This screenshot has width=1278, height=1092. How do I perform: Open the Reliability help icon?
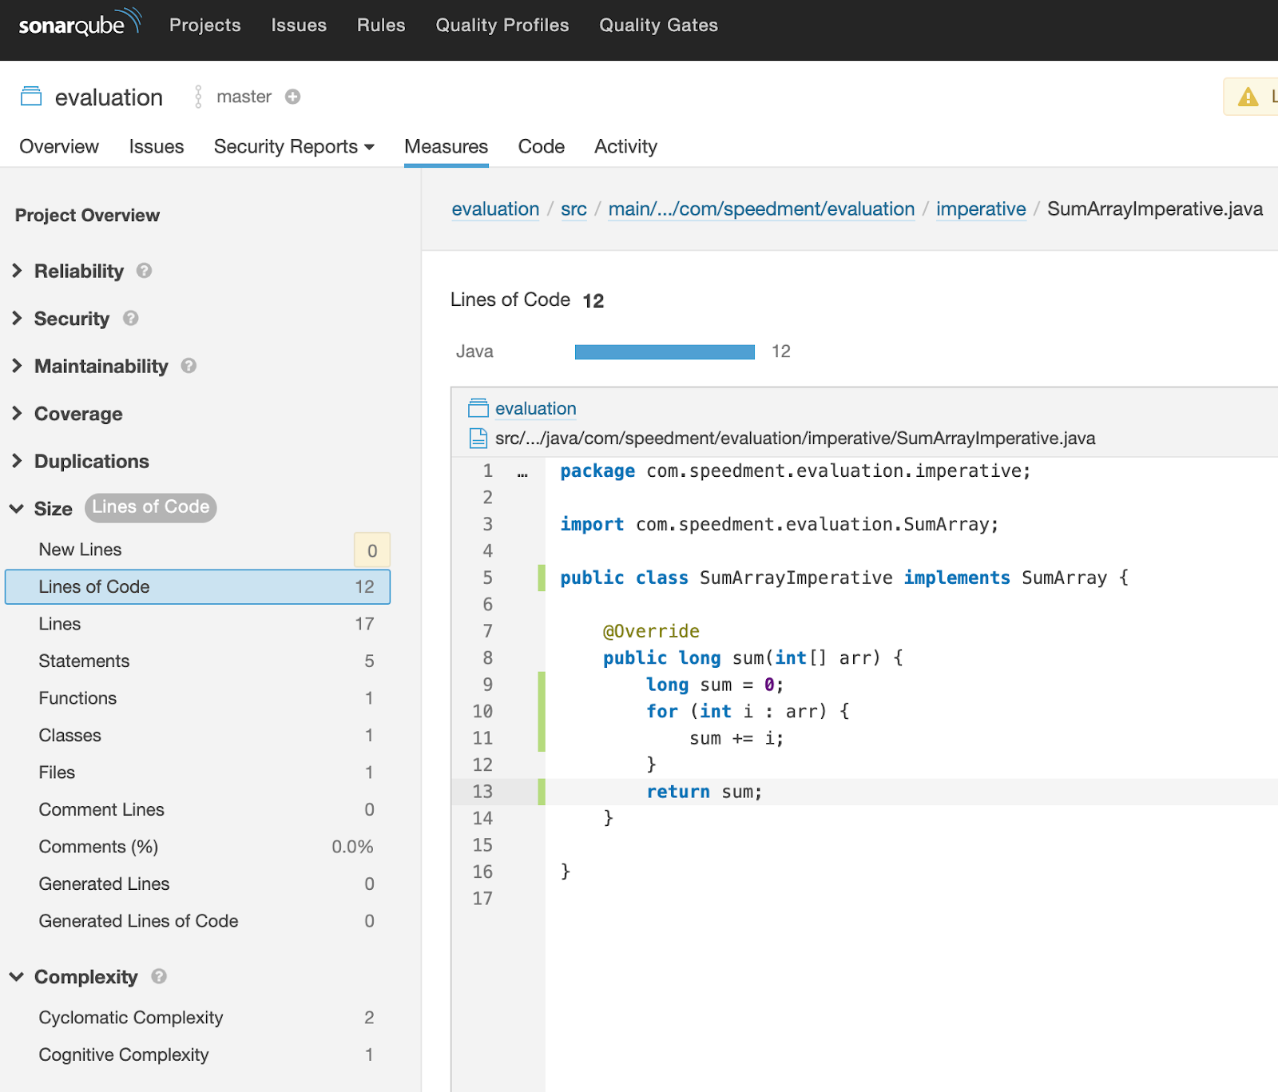[x=144, y=271]
